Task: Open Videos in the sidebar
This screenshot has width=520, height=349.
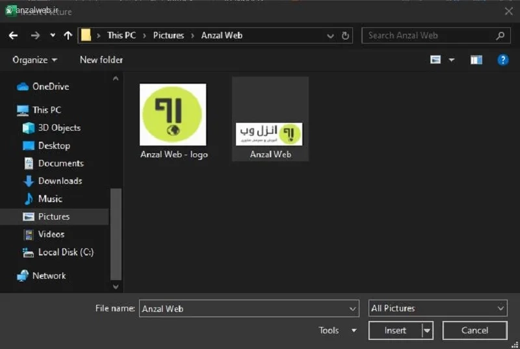Action: coord(51,235)
